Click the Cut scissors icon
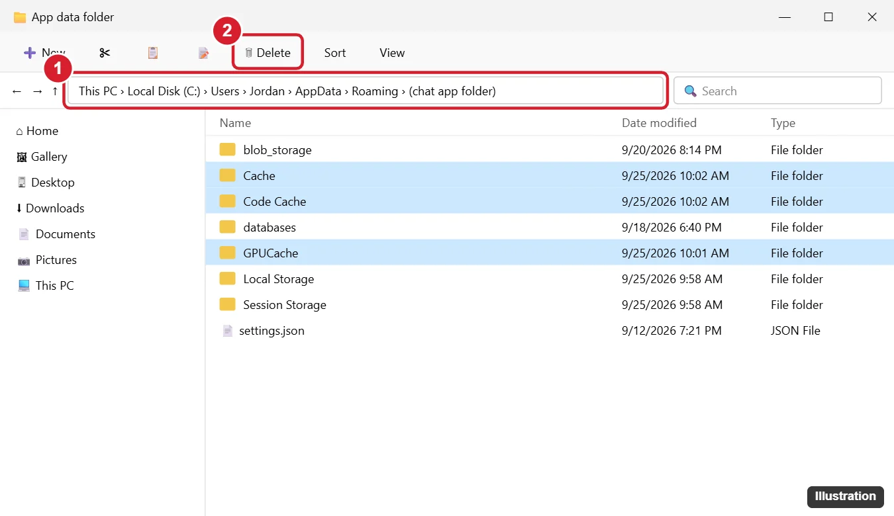Viewport: 894px width, 516px height. coord(105,53)
